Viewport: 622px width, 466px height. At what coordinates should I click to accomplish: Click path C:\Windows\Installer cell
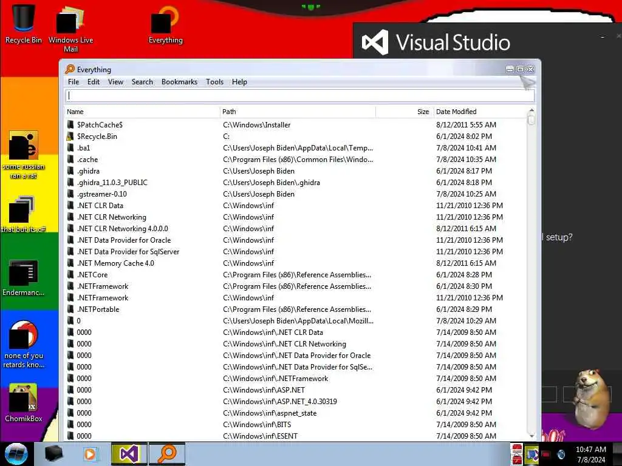(x=257, y=125)
